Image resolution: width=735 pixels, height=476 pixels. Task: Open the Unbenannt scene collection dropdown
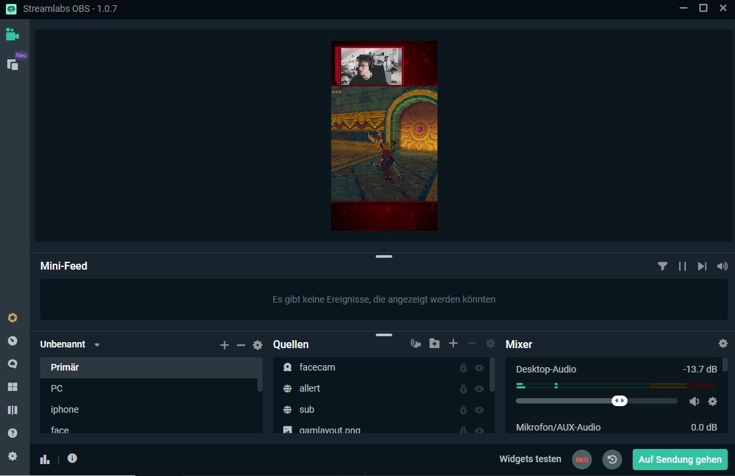click(70, 344)
